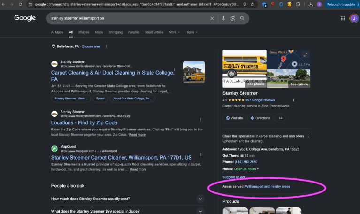Open Carpet Cleaning & Air Duct Cleaning result
This screenshot has height=214, width=360.
[113, 76]
